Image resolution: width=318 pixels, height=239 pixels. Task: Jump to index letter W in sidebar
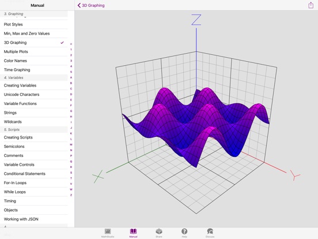71,189
